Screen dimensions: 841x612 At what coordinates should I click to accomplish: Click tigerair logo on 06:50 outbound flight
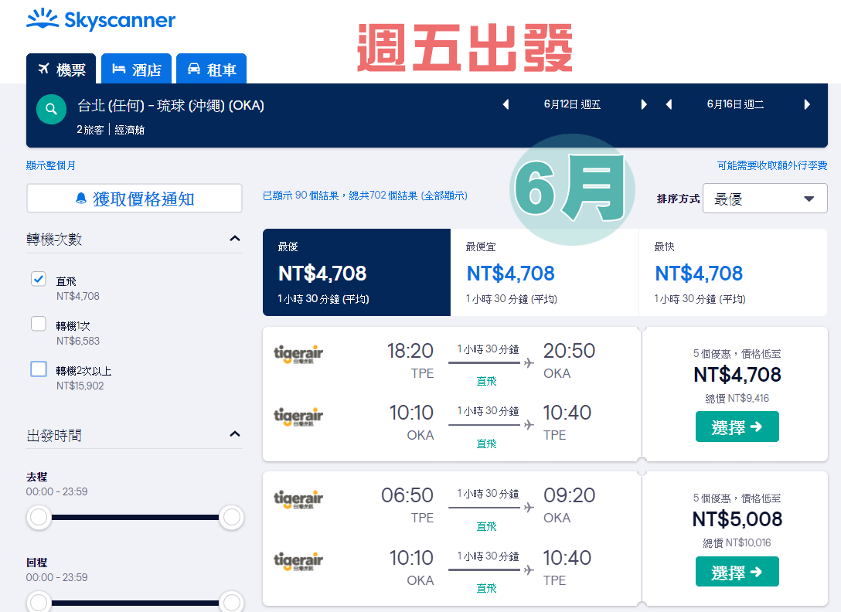298,499
